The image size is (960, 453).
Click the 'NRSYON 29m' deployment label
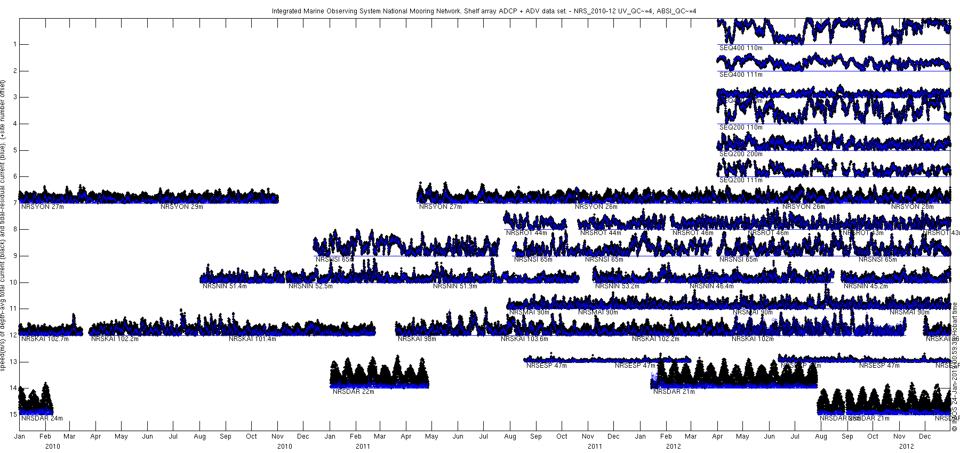tap(182, 207)
